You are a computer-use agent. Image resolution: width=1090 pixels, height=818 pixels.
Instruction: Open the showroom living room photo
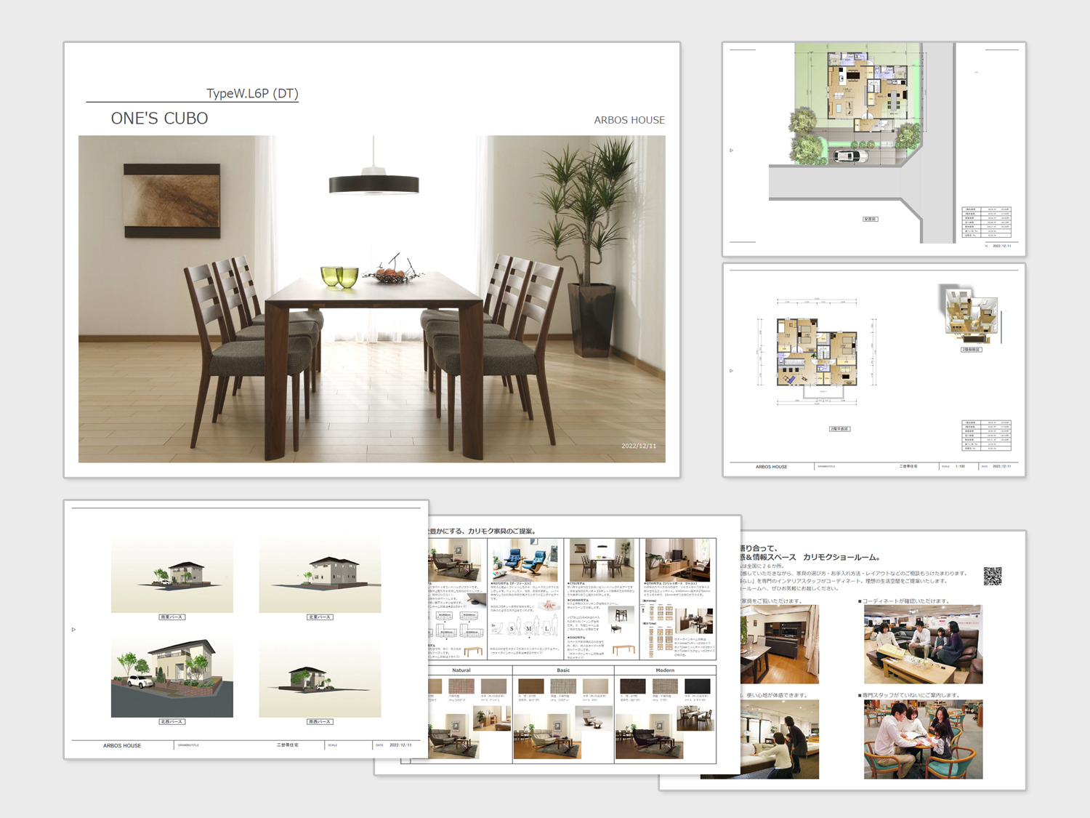780,644
